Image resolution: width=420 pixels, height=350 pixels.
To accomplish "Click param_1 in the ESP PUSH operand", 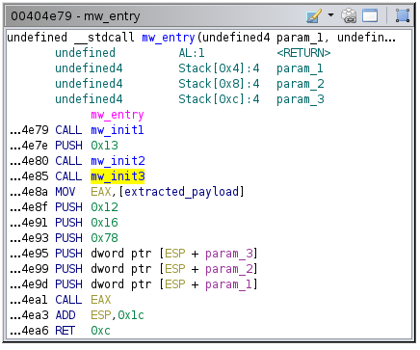I will [x=229, y=284].
